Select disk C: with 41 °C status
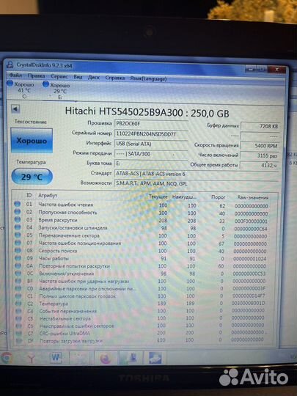 click(x=21, y=90)
